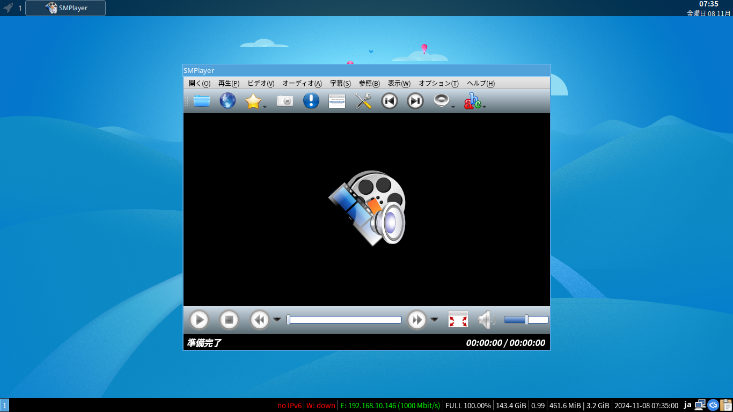Skip to previous item with the back icon

389,100
